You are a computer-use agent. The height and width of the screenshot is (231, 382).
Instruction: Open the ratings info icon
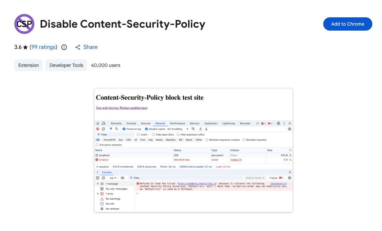pyautogui.click(x=64, y=47)
